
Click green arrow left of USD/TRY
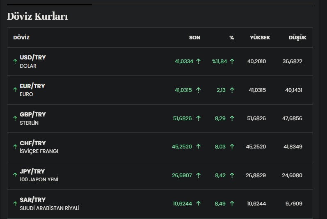point(15,61)
